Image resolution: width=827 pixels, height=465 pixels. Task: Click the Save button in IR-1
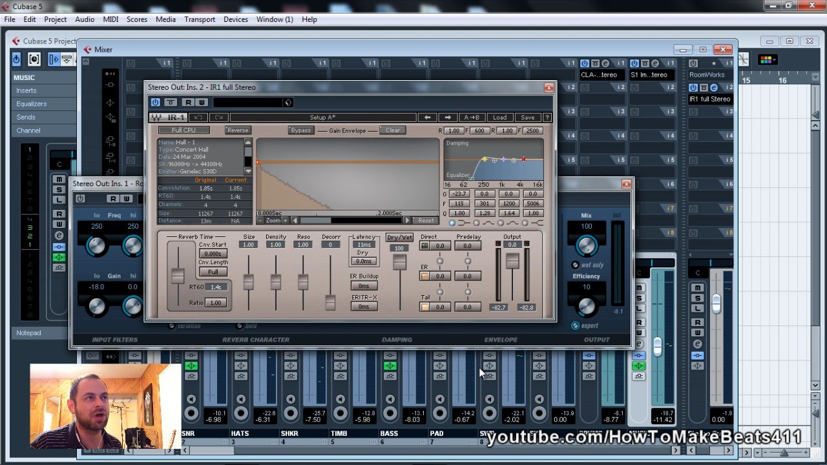coord(528,118)
